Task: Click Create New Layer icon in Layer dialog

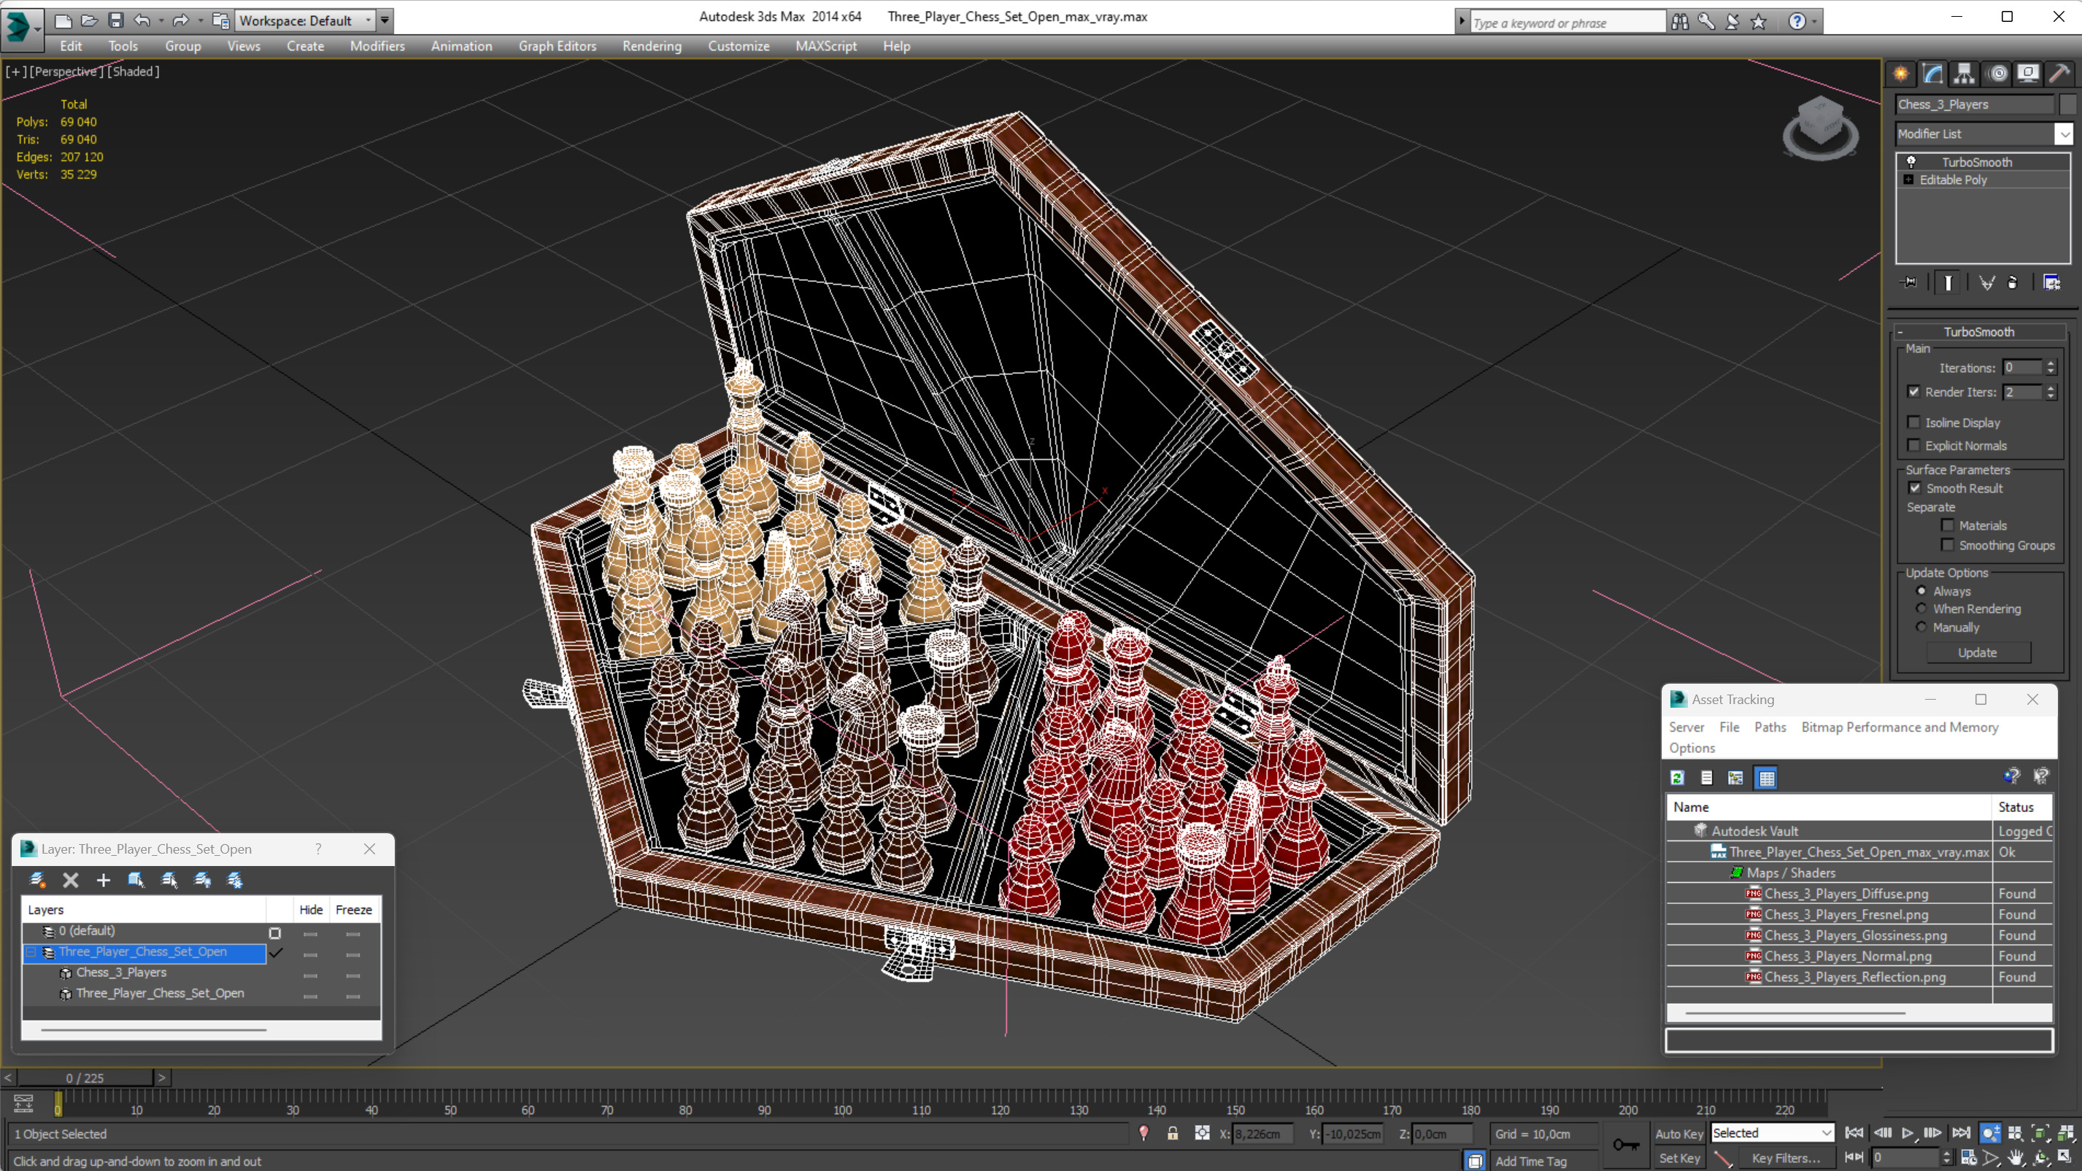Action: coord(37,879)
